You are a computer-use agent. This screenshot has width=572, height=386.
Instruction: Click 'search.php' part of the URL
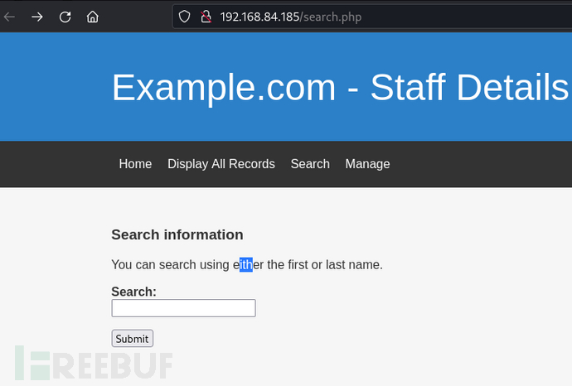pyautogui.click(x=332, y=17)
